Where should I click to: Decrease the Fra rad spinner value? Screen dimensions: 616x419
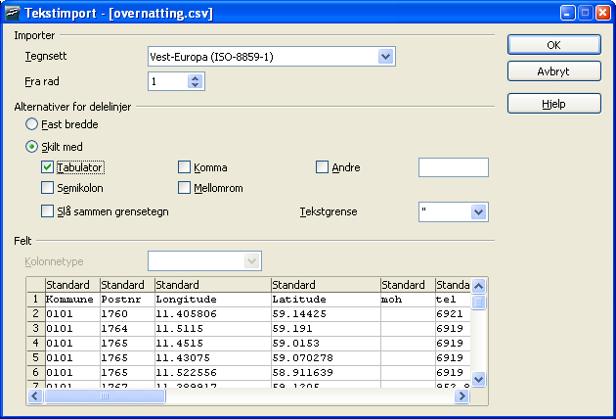tap(196, 86)
